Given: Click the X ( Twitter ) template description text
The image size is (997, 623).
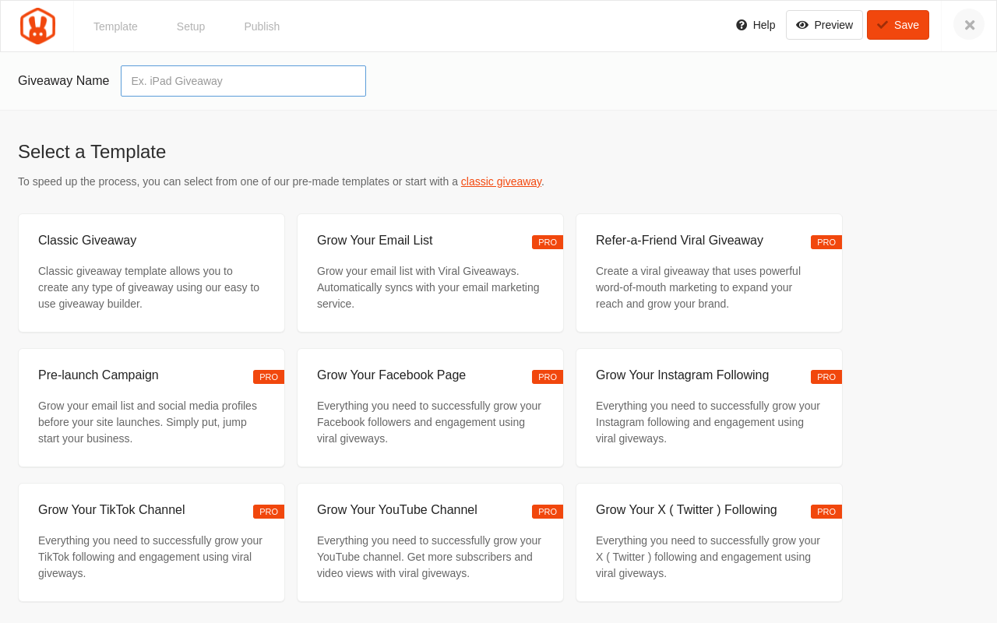Looking at the screenshot, I should tap(708, 557).
